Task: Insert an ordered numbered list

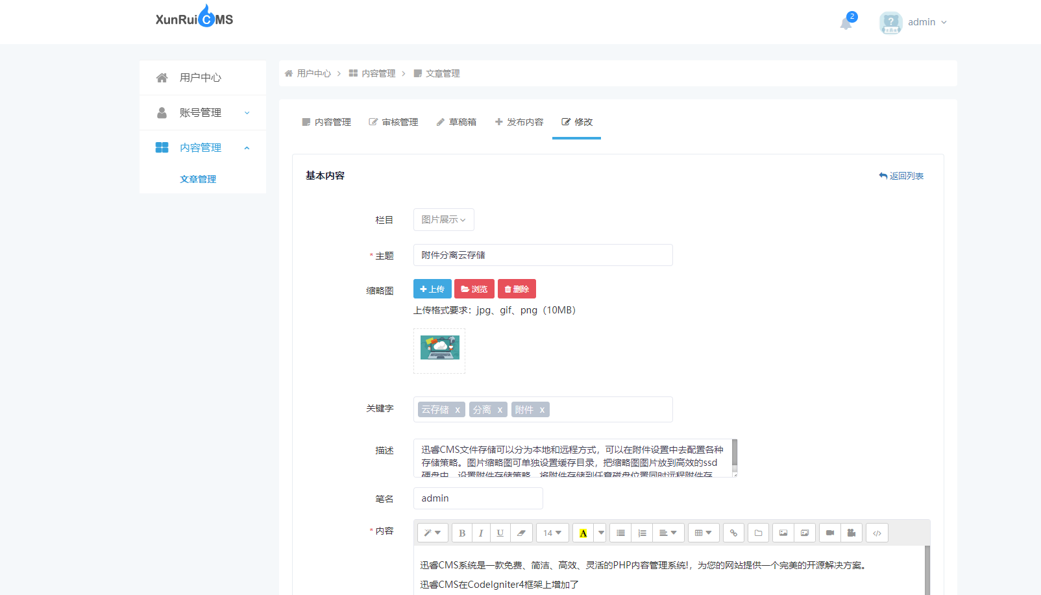Action: point(642,533)
